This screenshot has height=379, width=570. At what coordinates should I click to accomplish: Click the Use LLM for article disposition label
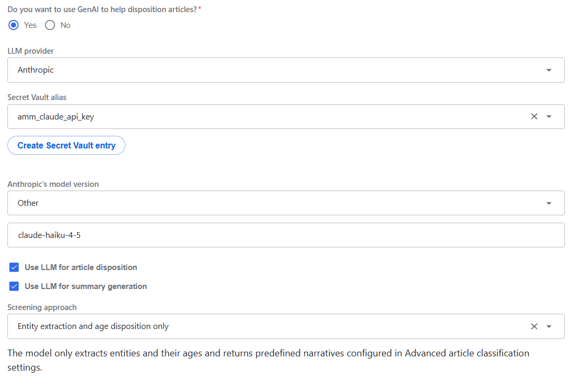(x=81, y=267)
